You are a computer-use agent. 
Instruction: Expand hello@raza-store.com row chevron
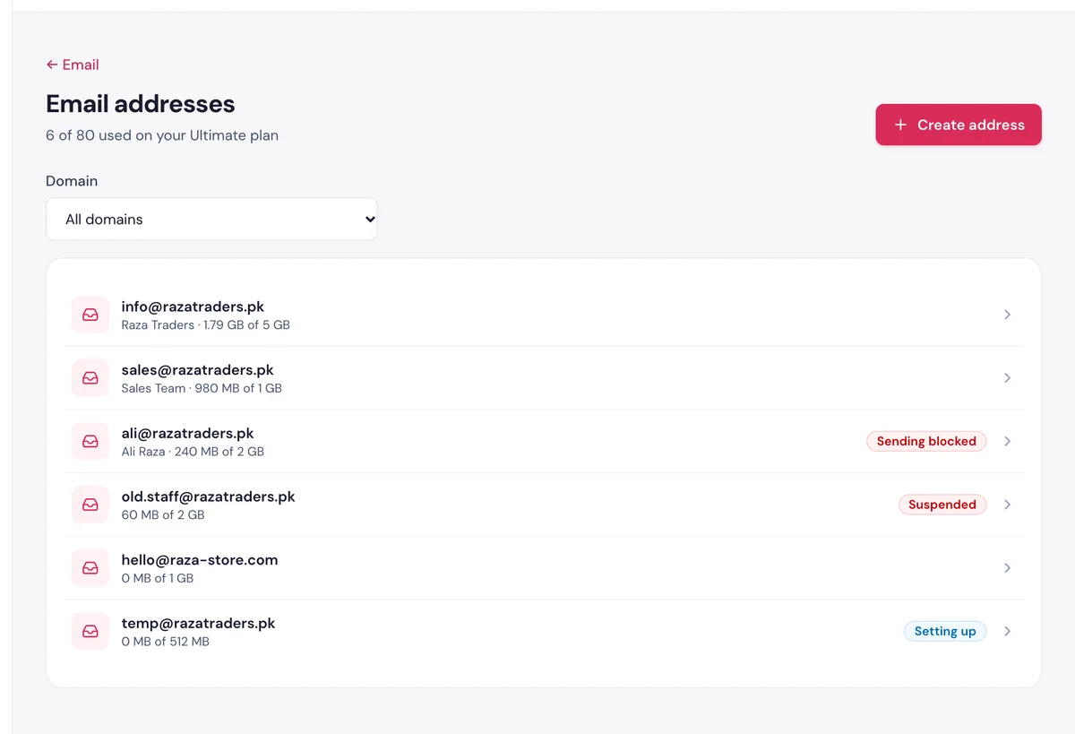(x=1007, y=568)
